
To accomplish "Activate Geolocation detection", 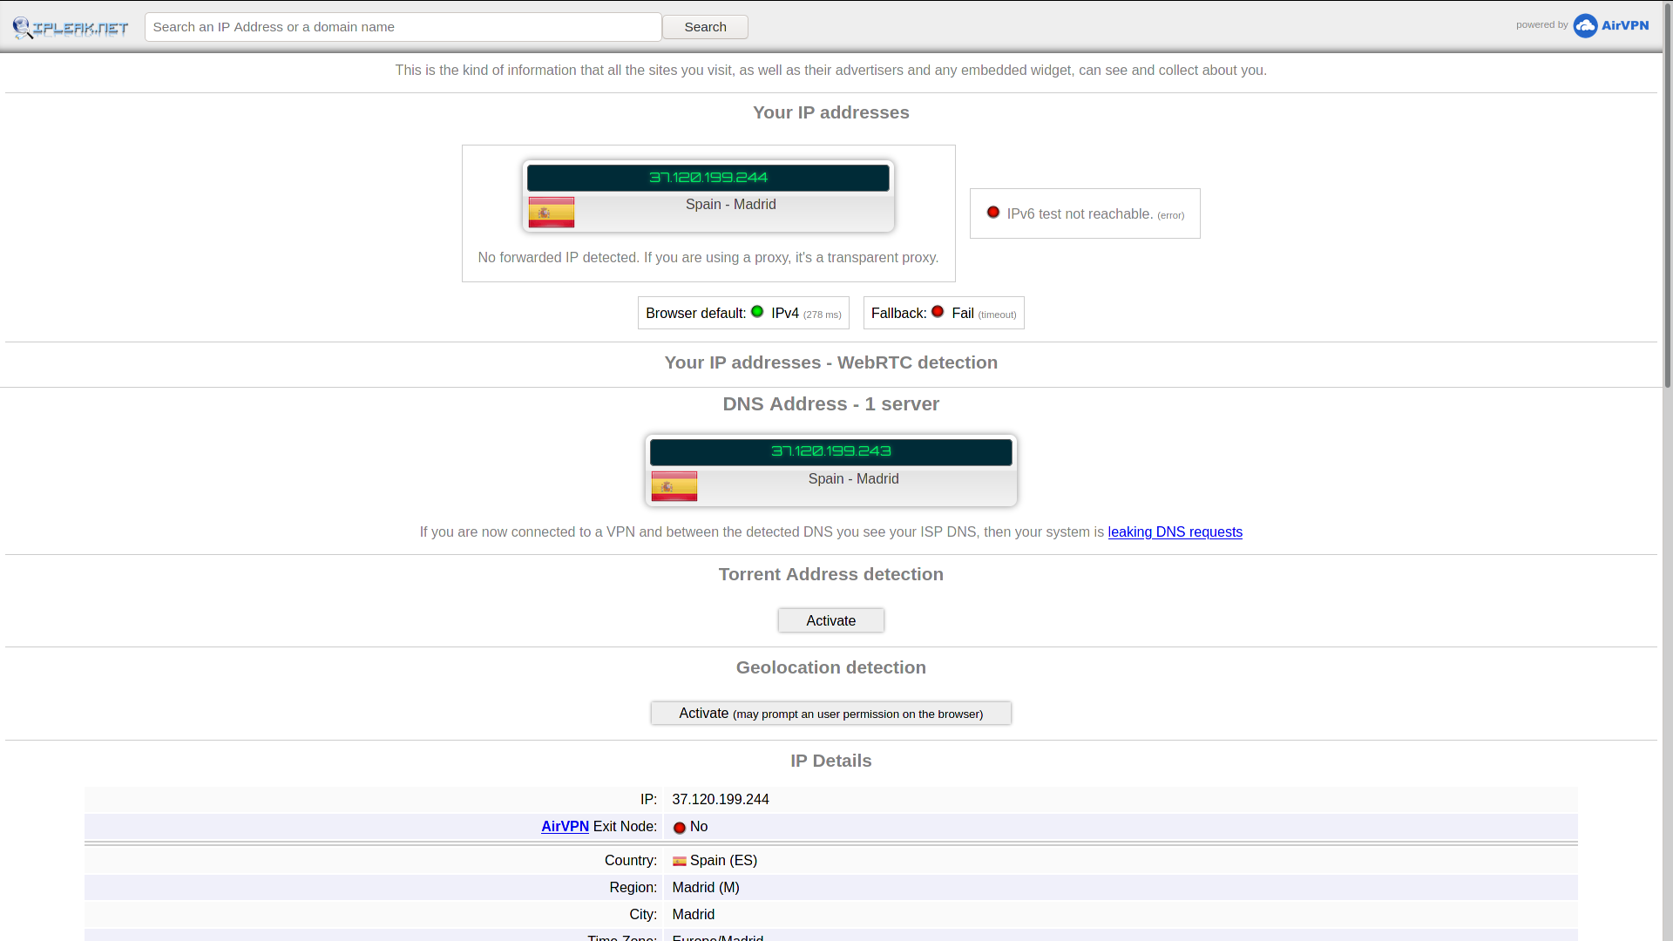I will tap(830, 714).
